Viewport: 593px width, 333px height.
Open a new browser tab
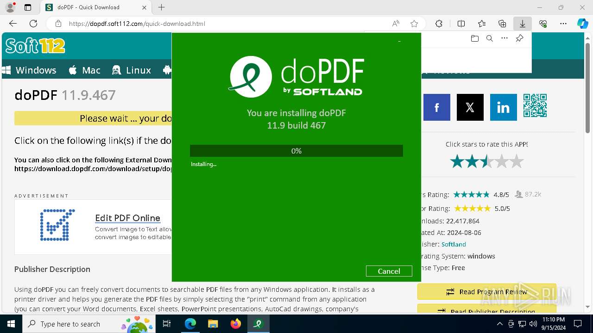[161, 7]
